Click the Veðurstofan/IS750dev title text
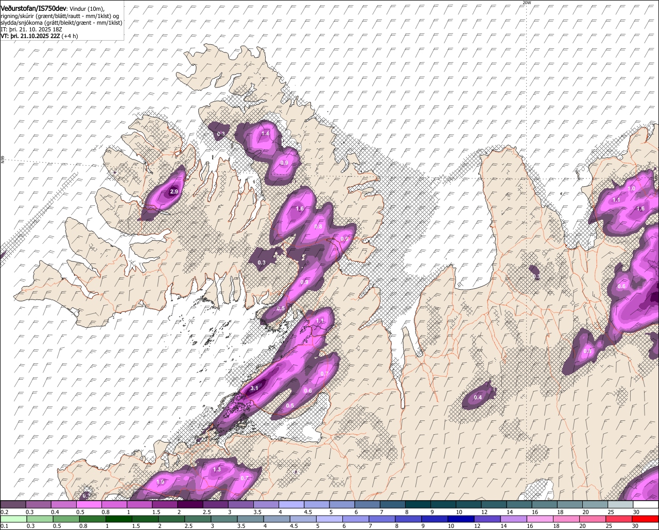The width and height of the screenshot is (659, 530). pyautogui.click(x=33, y=8)
